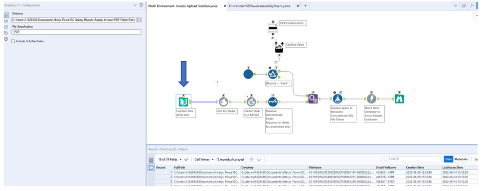Click the '[Name] = "Sand"' annotation

[278, 83]
